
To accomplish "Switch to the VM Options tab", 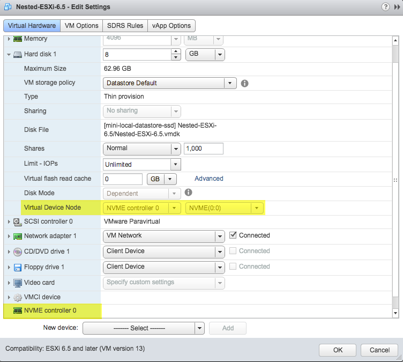I will (x=81, y=26).
